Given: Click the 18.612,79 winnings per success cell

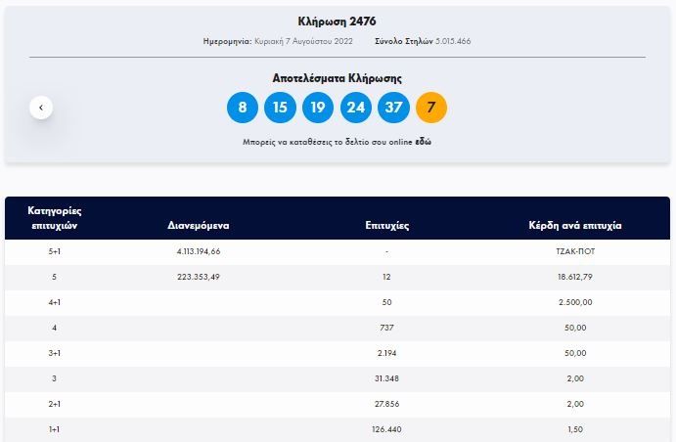Looking at the screenshot, I should 575,278.
